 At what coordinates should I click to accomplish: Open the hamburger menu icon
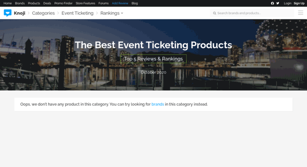(301, 13)
